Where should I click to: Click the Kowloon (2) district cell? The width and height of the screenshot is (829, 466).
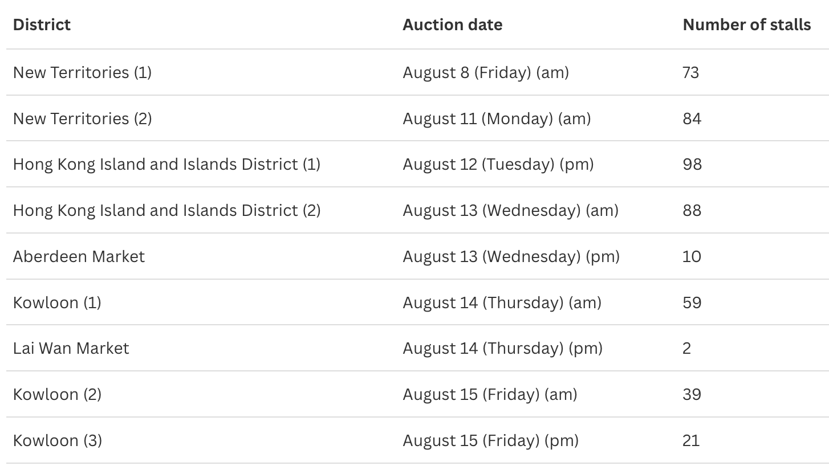(x=57, y=395)
